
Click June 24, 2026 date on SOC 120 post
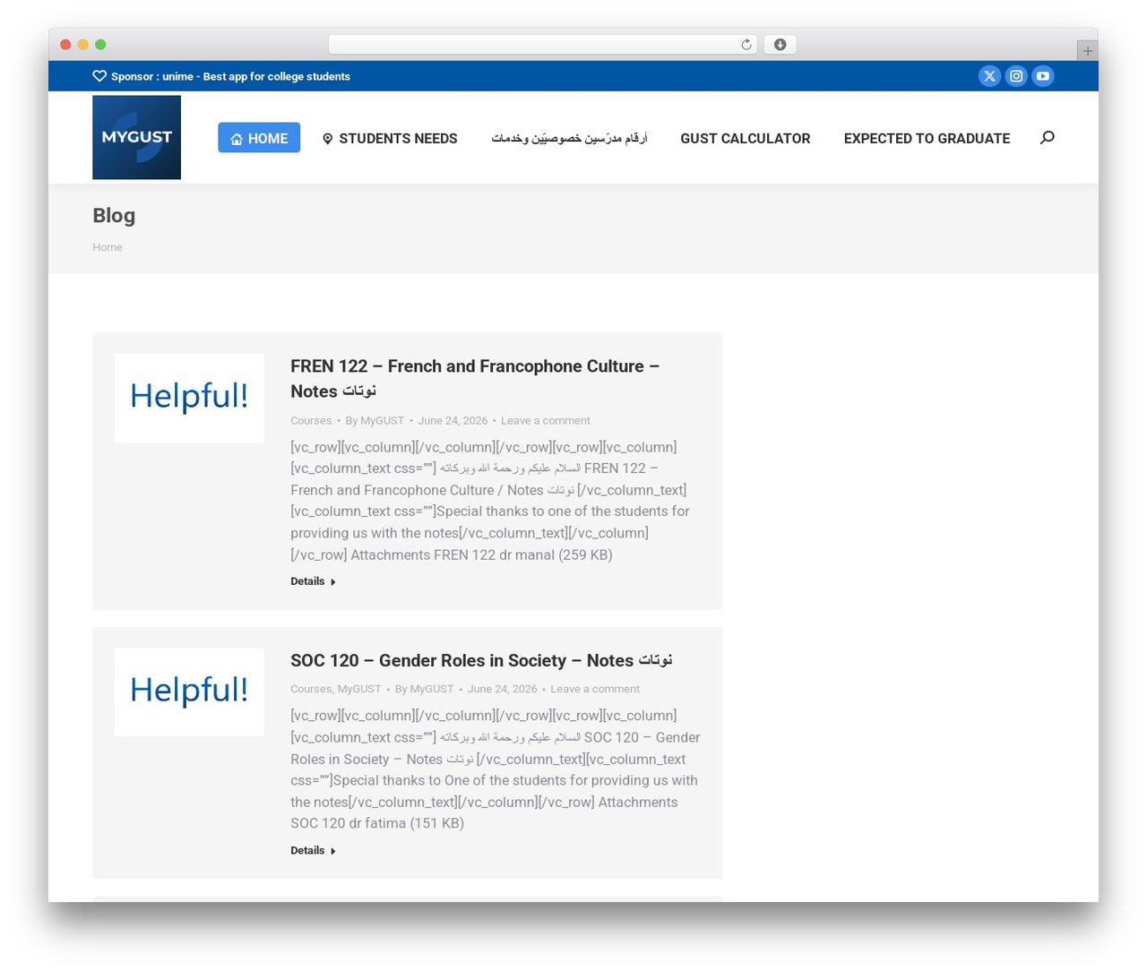(502, 689)
